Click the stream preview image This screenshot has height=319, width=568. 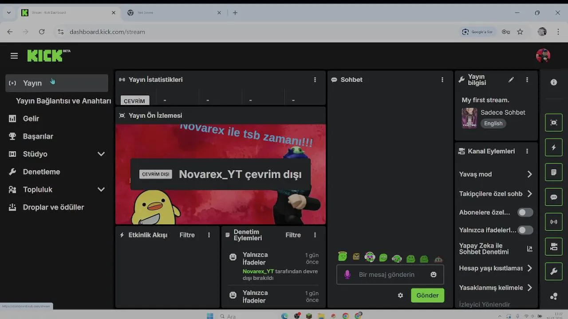[221, 174]
